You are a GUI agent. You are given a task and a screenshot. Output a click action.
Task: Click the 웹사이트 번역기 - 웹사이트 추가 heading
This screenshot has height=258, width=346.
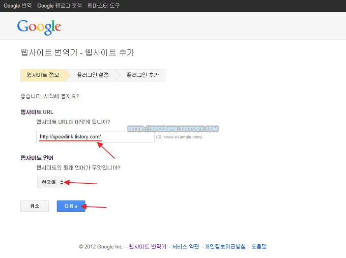coord(77,52)
